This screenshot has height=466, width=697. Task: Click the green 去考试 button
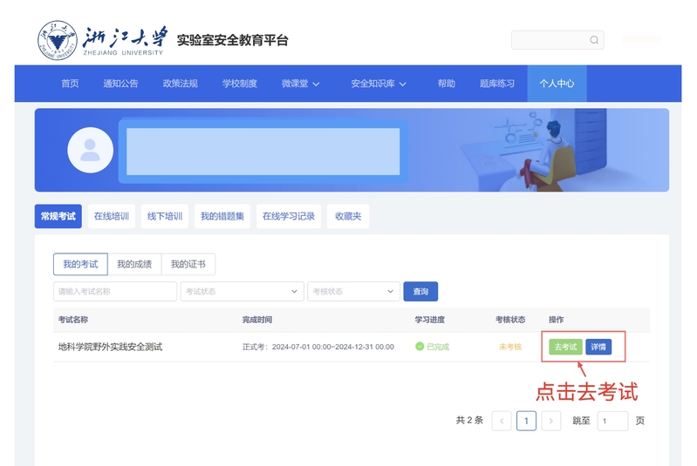click(565, 347)
